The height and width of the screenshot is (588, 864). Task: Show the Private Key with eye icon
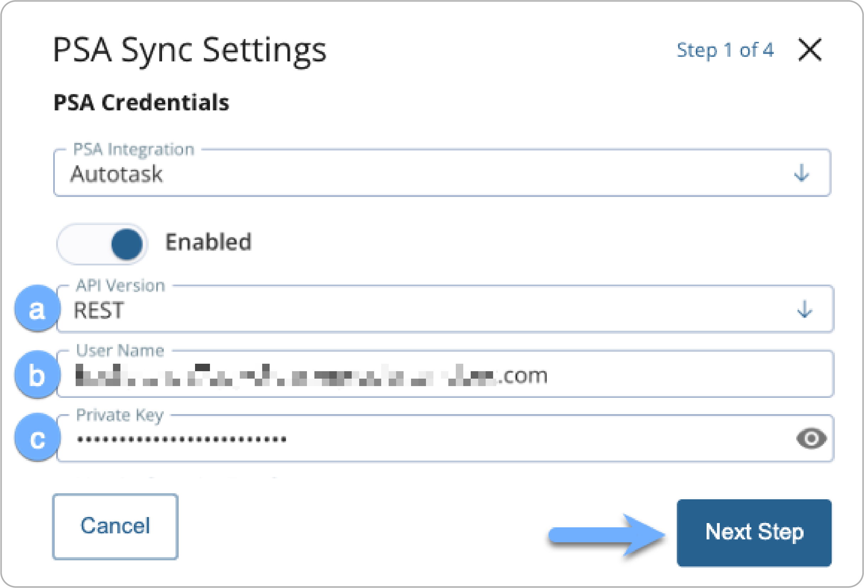(x=811, y=439)
